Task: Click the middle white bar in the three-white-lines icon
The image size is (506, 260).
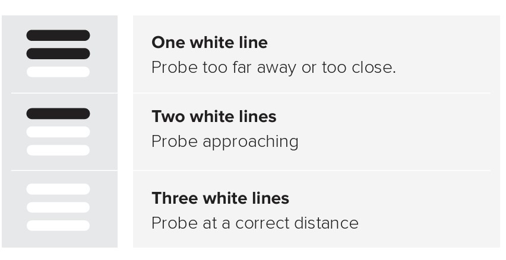Action: 58,207
